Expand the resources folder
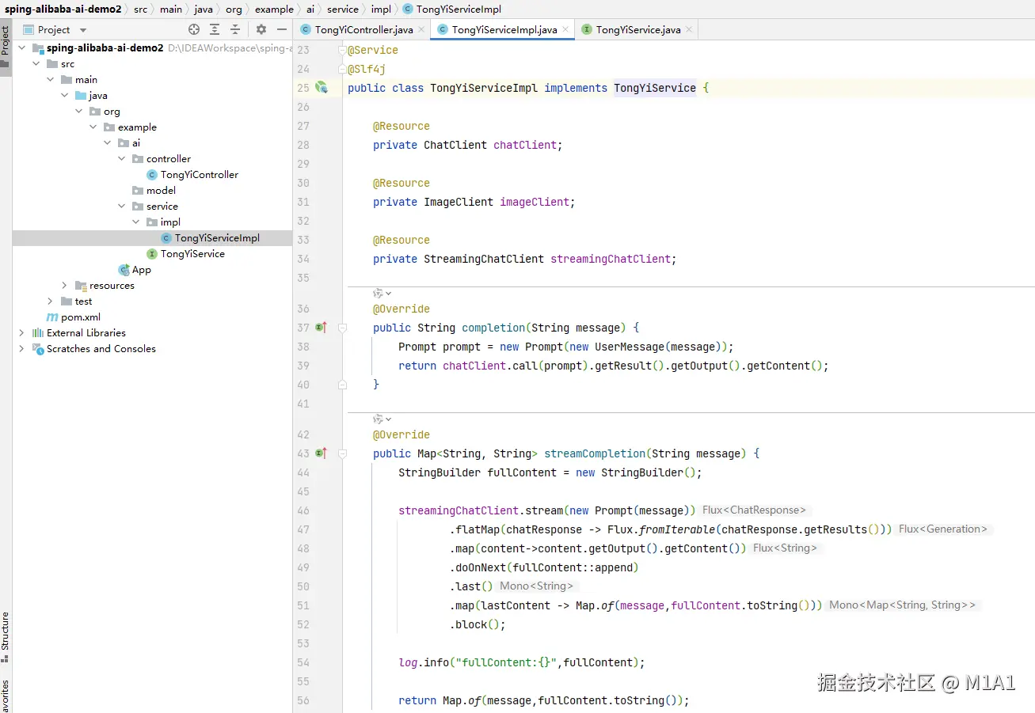Viewport: 1035px width, 713px height. pyautogui.click(x=65, y=285)
